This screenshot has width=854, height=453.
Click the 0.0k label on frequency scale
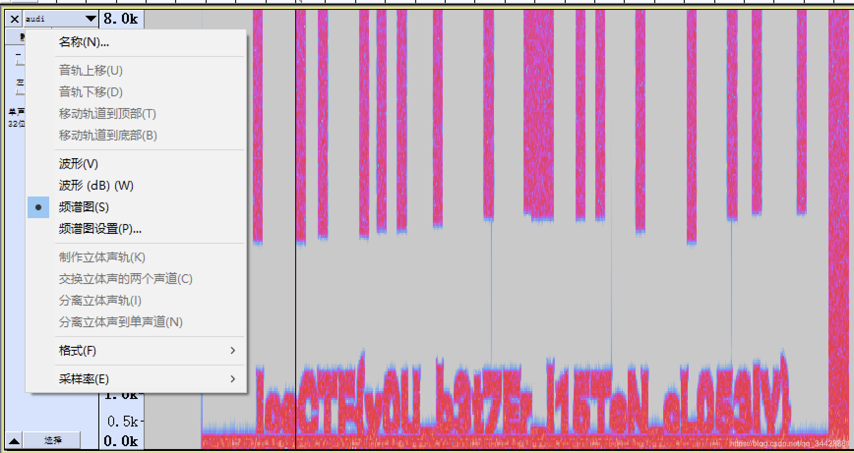coord(121,441)
